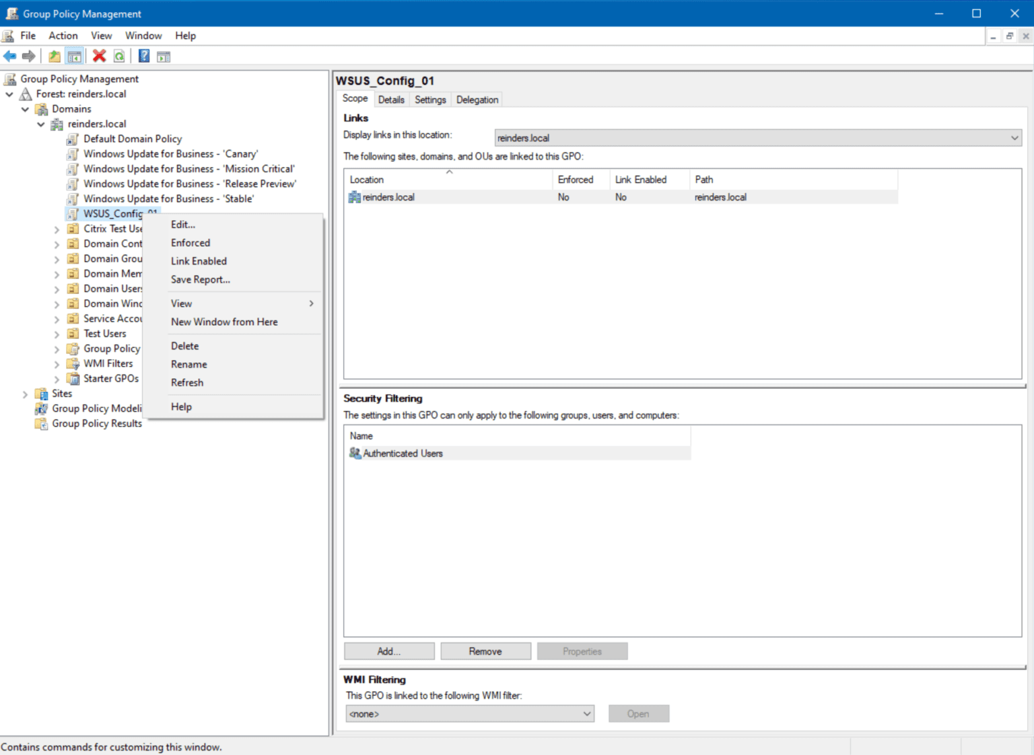Screen dimensions: 1034x755
Task: Click the Remove button under Security Filtering
Action: (x=485, y=651)
